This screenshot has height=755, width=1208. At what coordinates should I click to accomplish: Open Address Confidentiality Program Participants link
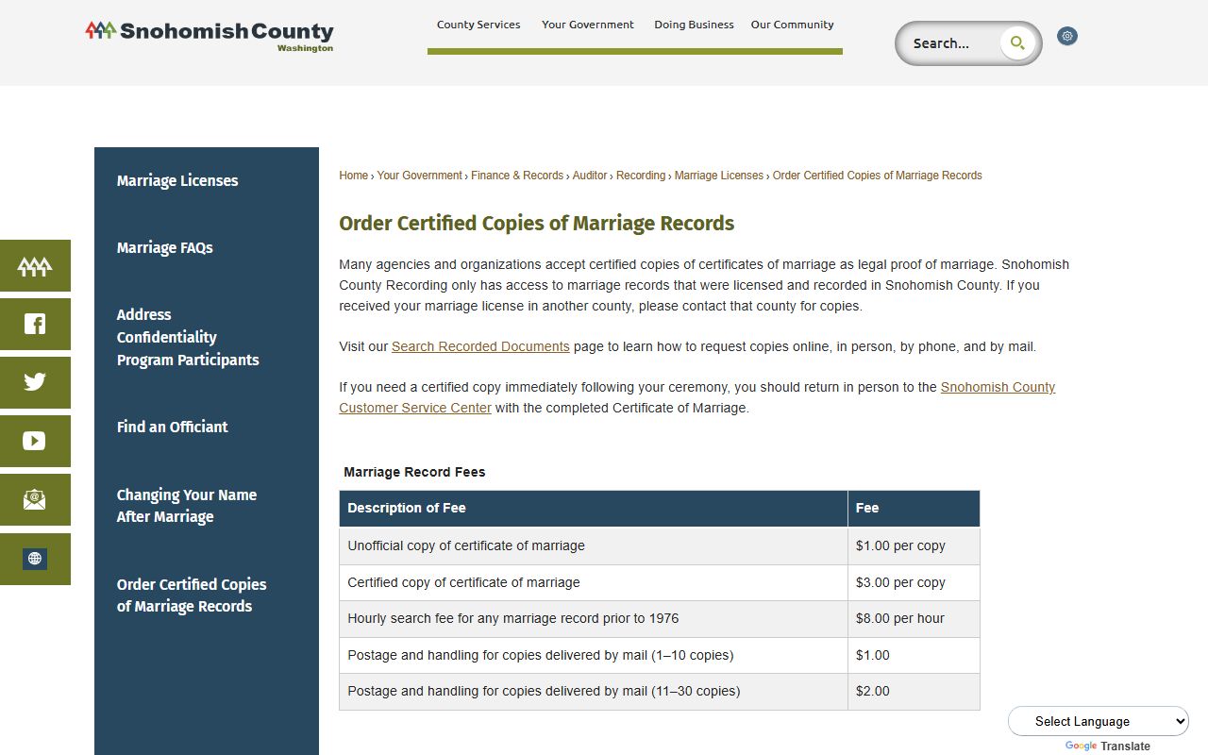tap(188, 337)
